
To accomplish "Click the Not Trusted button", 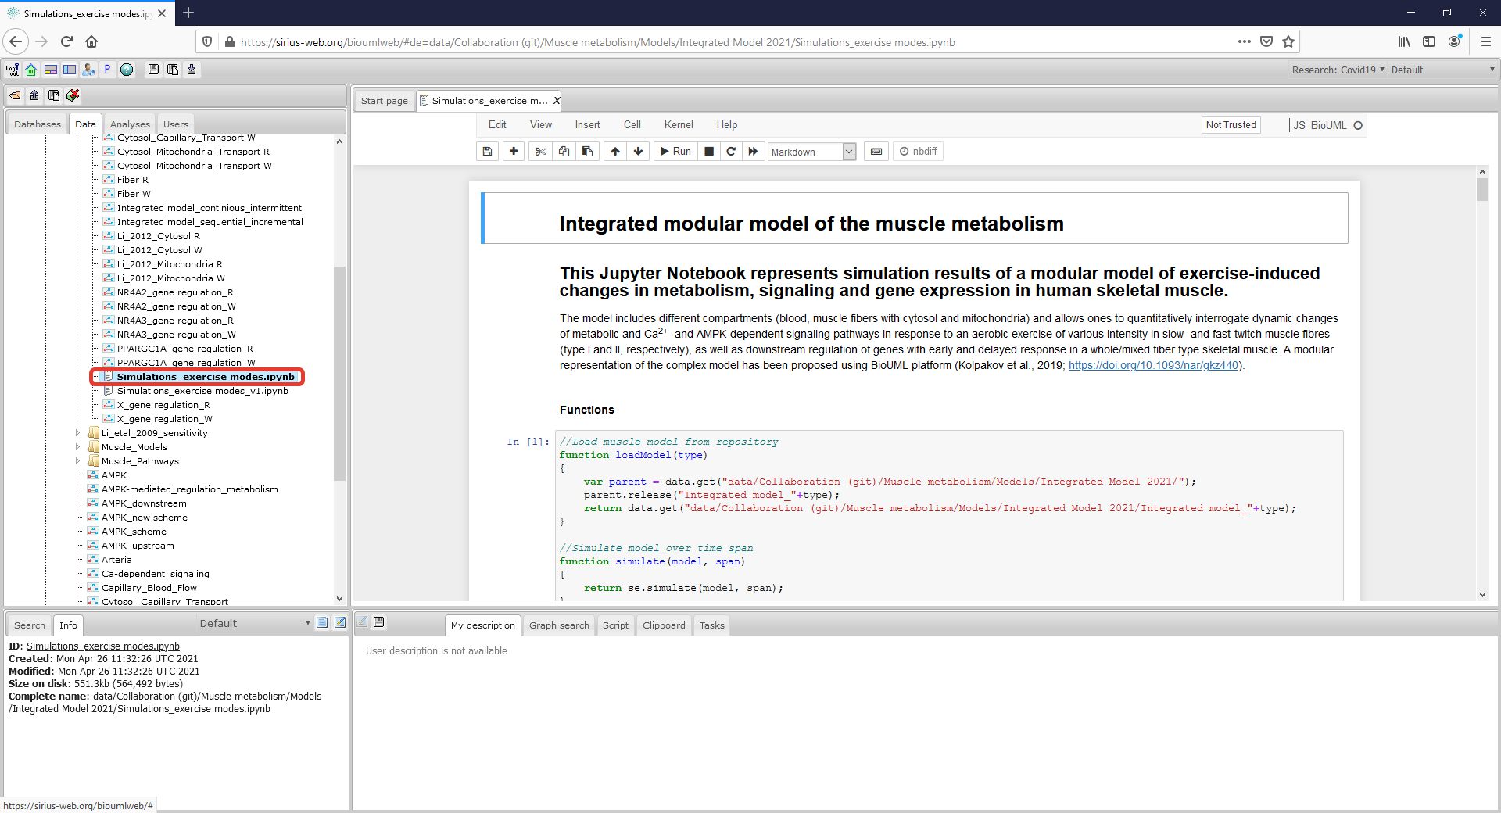I will point(1231,125).
